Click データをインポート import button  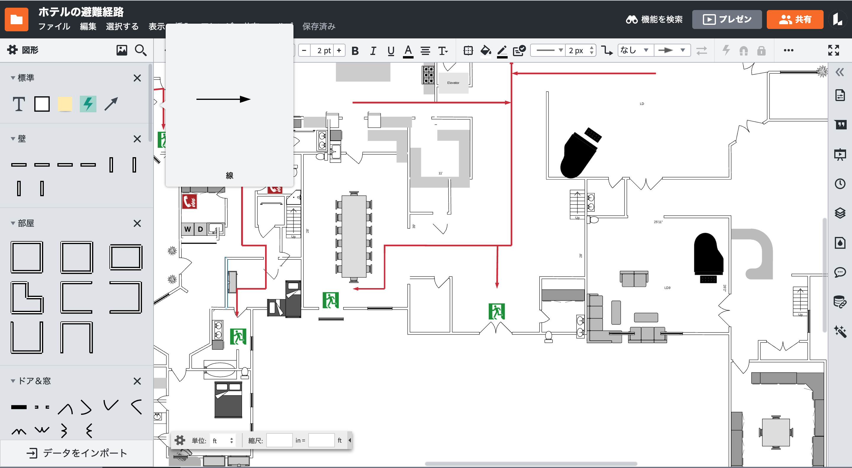77,453
